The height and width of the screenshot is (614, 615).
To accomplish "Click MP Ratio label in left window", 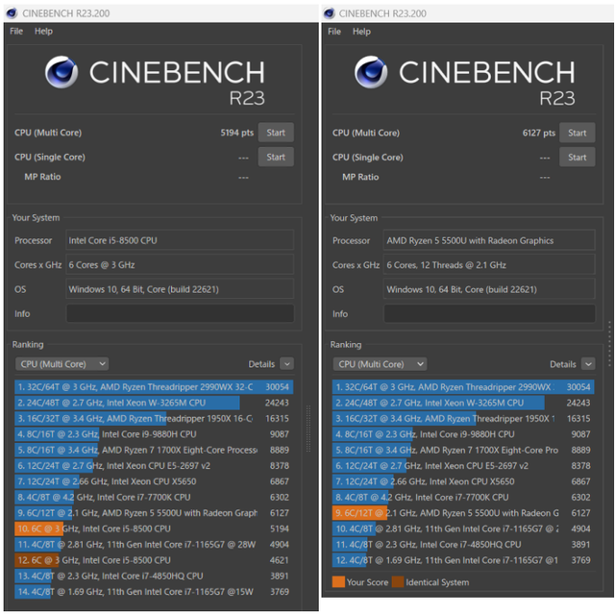I will pos(42,177).
